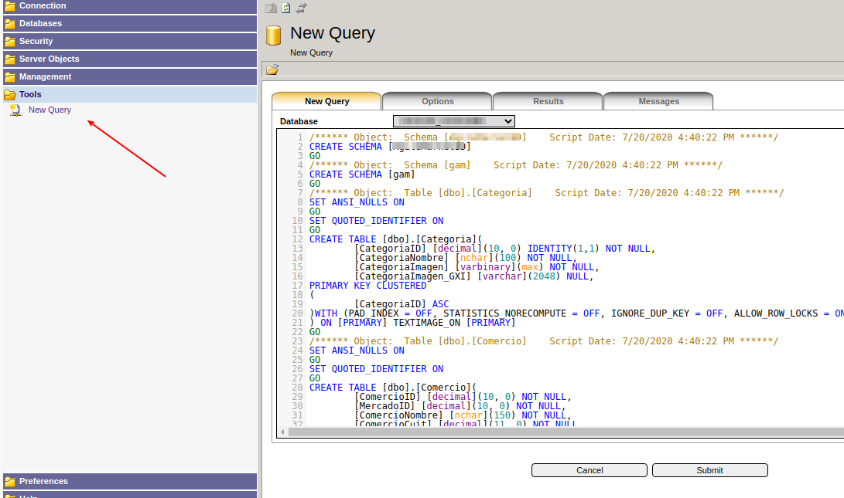Click the New Query link under Tools
This screenshot has height=498, width=844.
[x=50, y=110]
